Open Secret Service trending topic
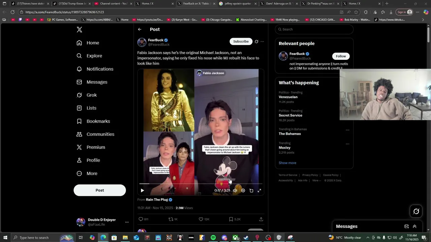 pos(290,115)
